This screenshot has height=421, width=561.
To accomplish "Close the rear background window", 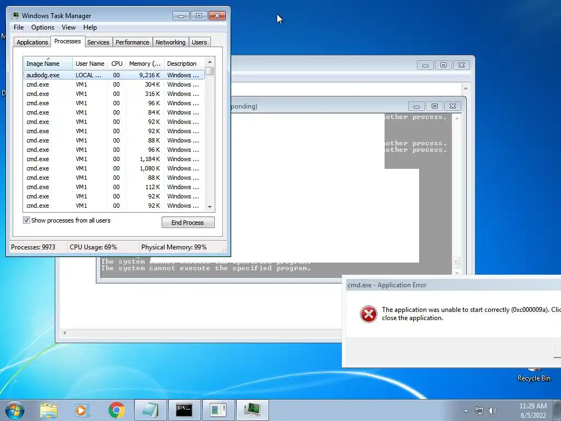I will [x=461, y=65].
